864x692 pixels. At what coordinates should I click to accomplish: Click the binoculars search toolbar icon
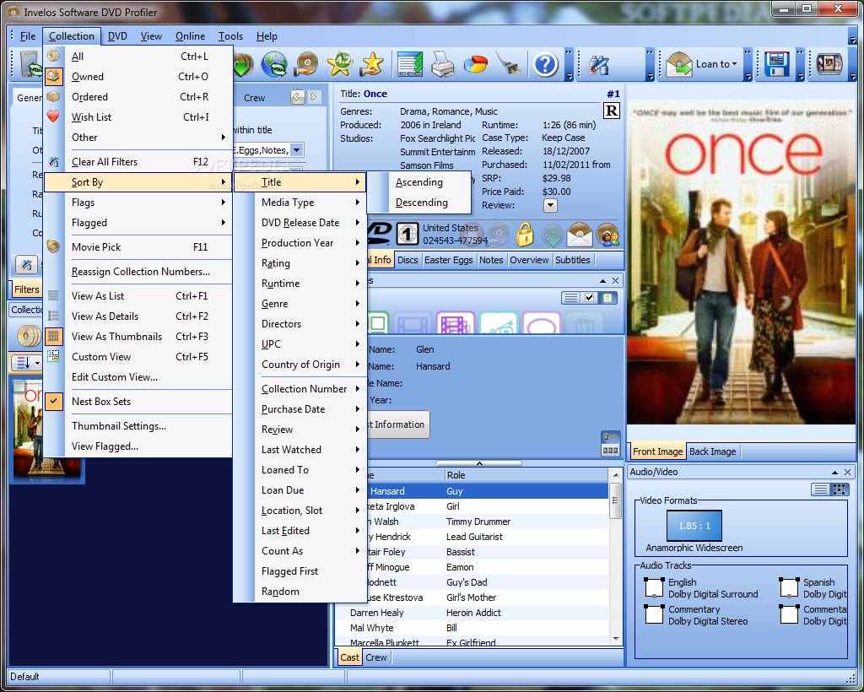(x=598, y=64)
